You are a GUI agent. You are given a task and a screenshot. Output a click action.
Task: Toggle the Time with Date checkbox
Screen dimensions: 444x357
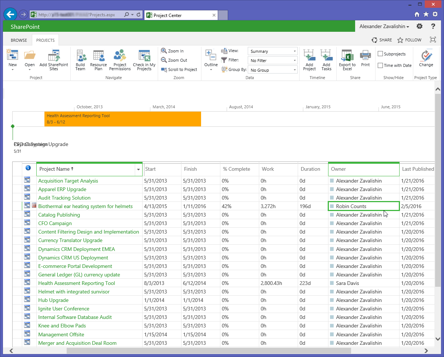pos(380,65)
